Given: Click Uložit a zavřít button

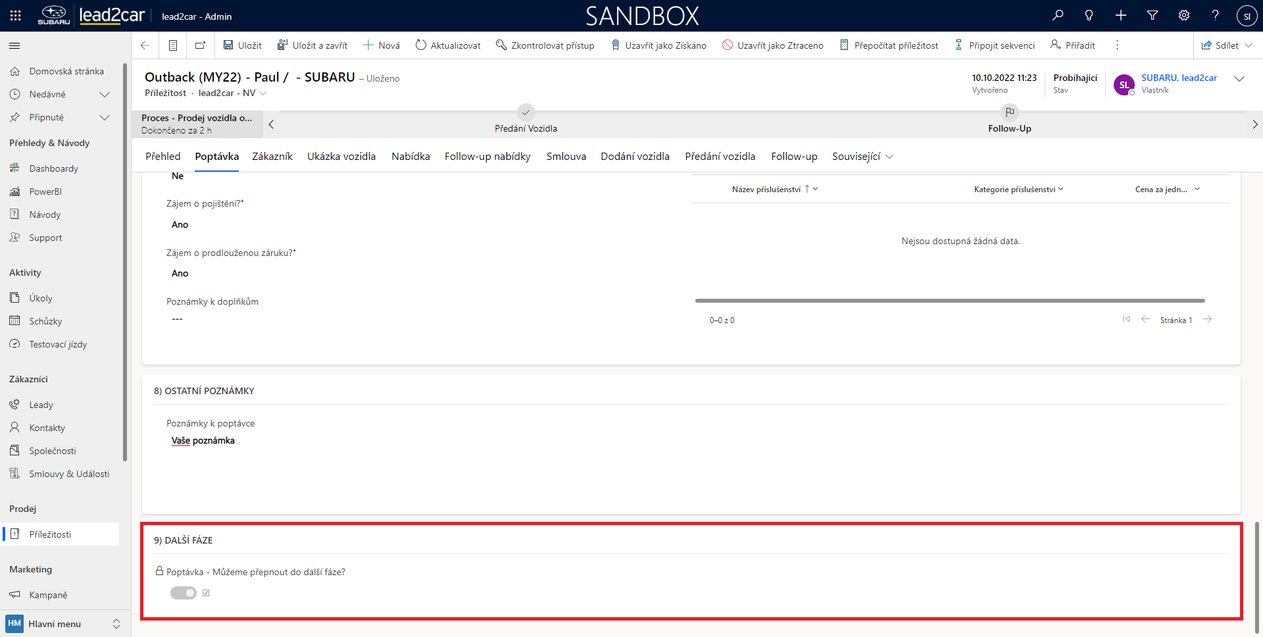Looking at the screenshot, I should pyautogui.click(x=312, y=45).
